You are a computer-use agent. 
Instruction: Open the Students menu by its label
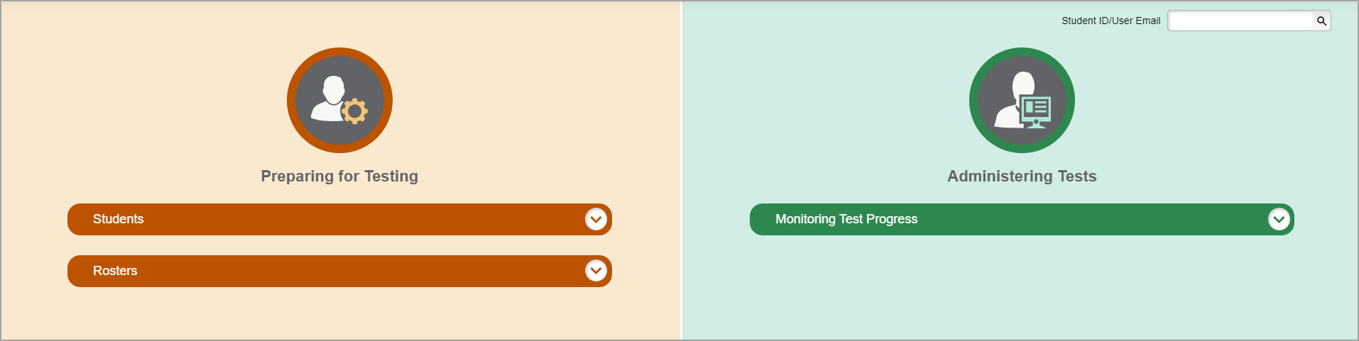118,220
